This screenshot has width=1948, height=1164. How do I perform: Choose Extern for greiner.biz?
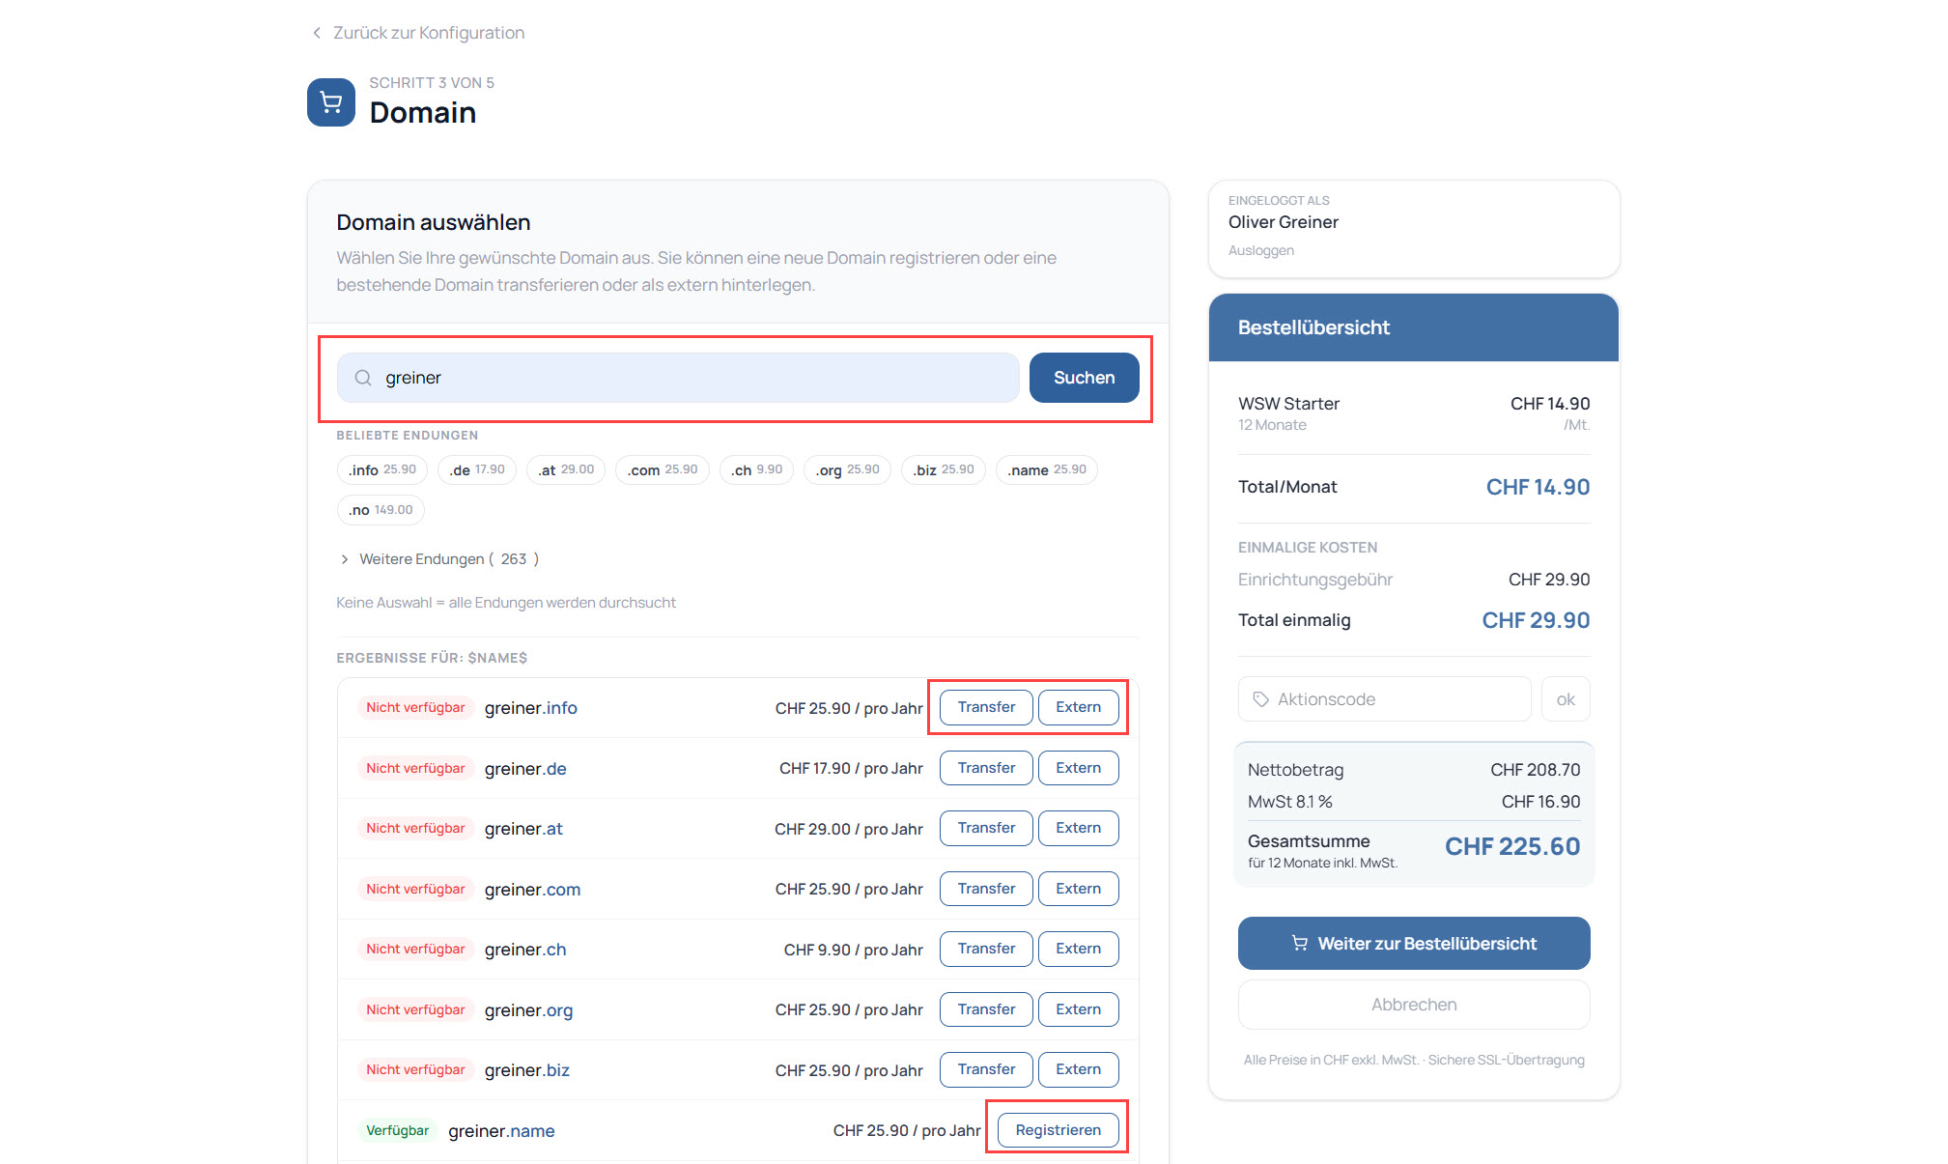[x=1078, y=1069]
